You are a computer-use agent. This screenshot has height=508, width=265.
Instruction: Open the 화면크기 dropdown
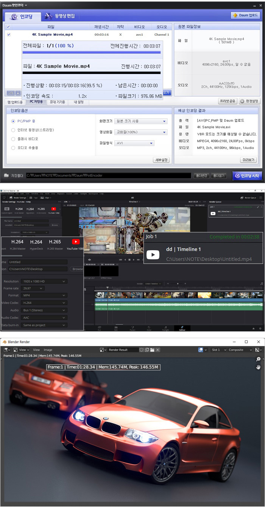click(x=141, y=121)
